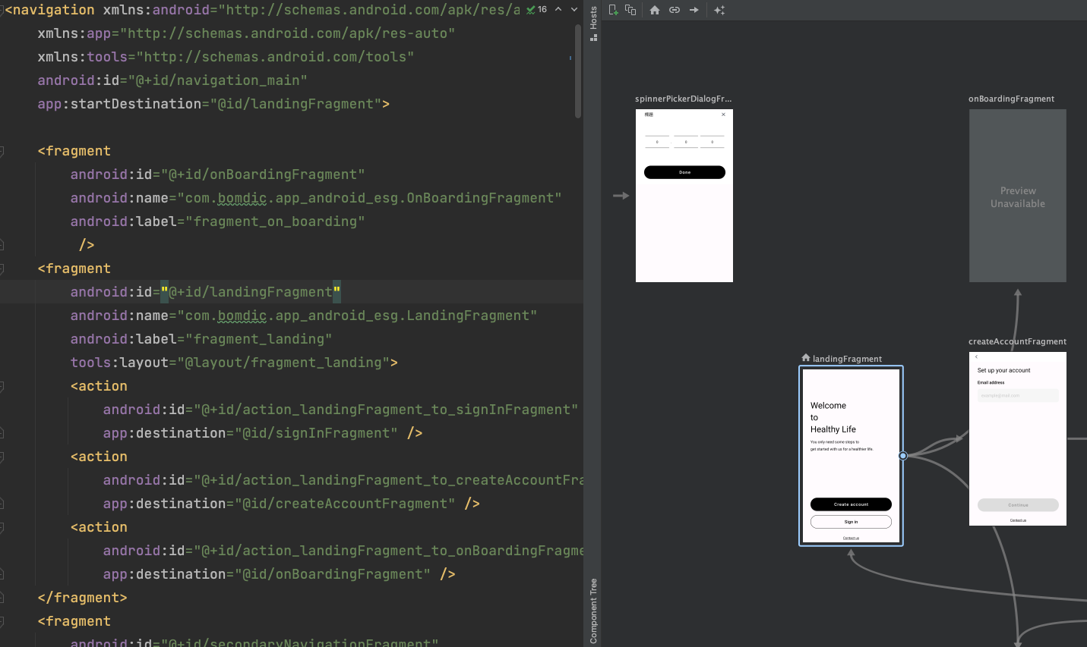Go to next highlighted problem arrow
This screenshot has height=647, width=1087.
[574, 9]
